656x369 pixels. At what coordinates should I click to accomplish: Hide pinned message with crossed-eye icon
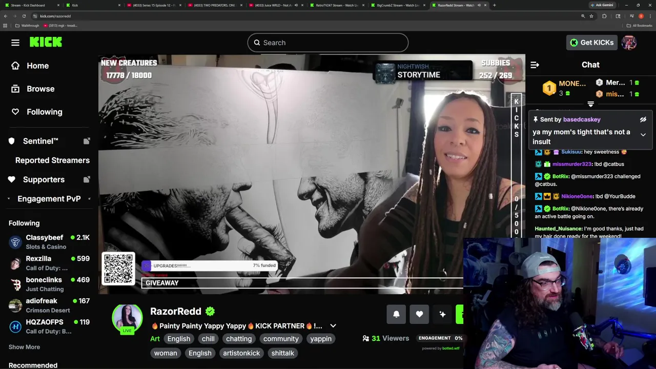643,119
